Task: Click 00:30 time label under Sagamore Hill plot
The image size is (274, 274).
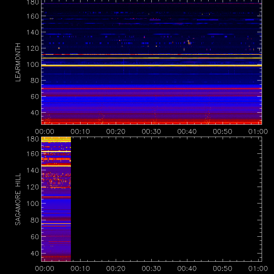Action: tap(151, 269)
